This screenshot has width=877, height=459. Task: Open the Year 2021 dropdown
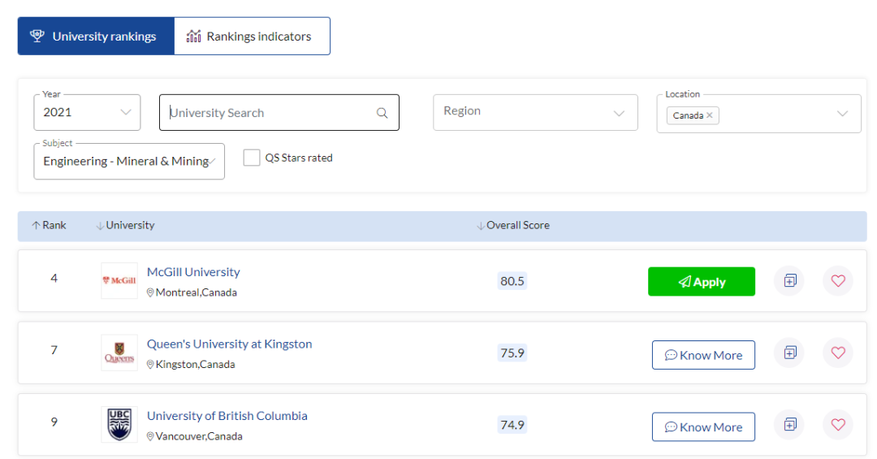coord(87,112)
